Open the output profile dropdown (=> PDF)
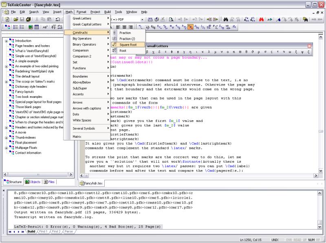This screenshot has width=326, height=243. pos(142,20)
